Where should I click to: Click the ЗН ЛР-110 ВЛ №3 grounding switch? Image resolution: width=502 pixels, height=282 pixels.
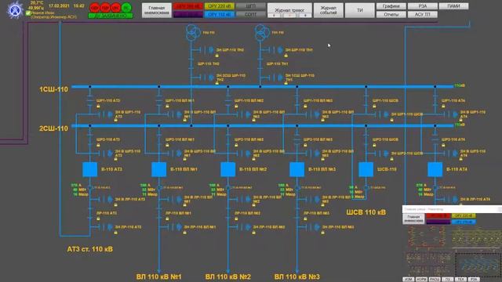click(312, 227)
